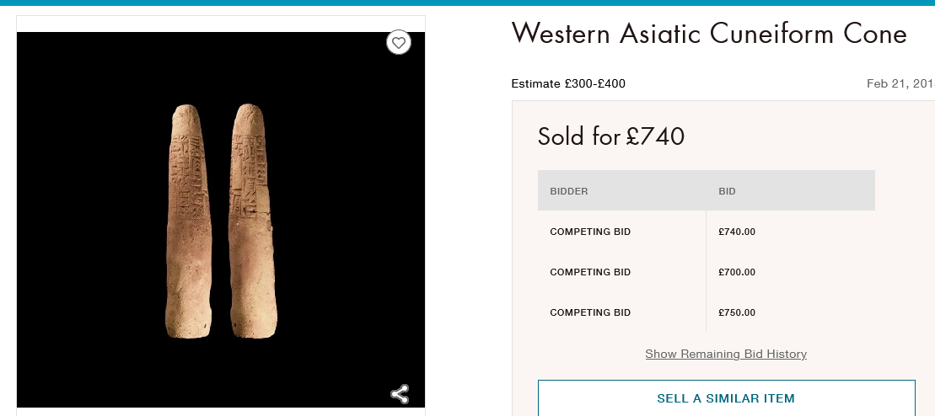Click the BID column header
The width and height of the screenshot is (935, 416).
click(x=727, y=191)
